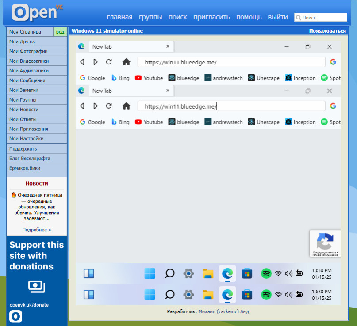
Task: Open пригласить in top navigation
Action: click(x=212, y=17)
